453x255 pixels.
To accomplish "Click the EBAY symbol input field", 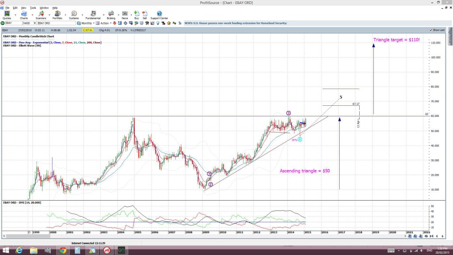I will click(x=14, y=23).
